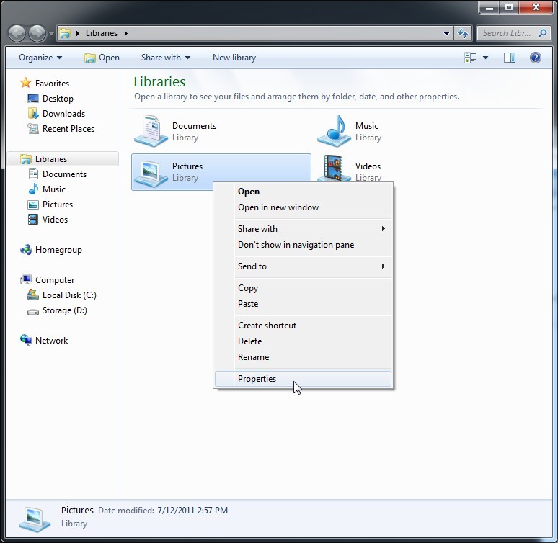Open the Documents library icon
Image resolution: width=558 pixels, height=543 pixels.
[x=151, y=131]
